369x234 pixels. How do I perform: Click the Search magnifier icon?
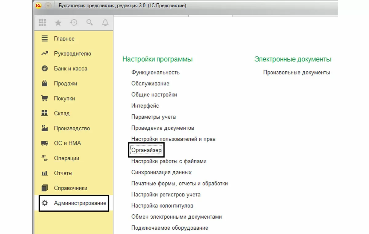pos(89,22)
